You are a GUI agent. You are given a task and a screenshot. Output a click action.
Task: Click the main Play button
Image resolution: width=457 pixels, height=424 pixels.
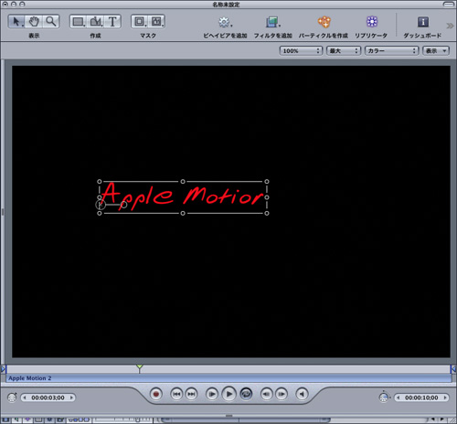228,394
